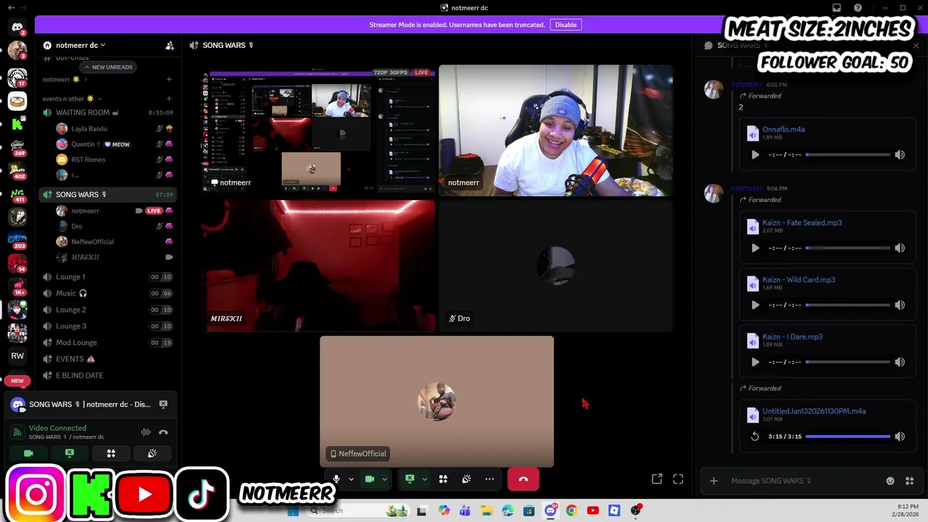Create invite icon beside notmeerr dc
The image size is (928, 522).
tap(170, 46)
